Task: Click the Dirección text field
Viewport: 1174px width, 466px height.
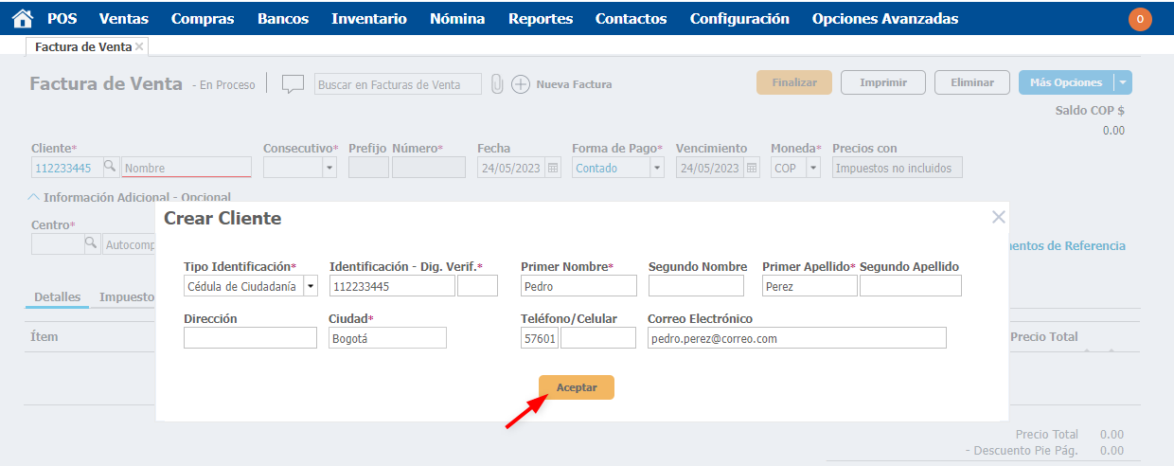Action: click(250, 338)
